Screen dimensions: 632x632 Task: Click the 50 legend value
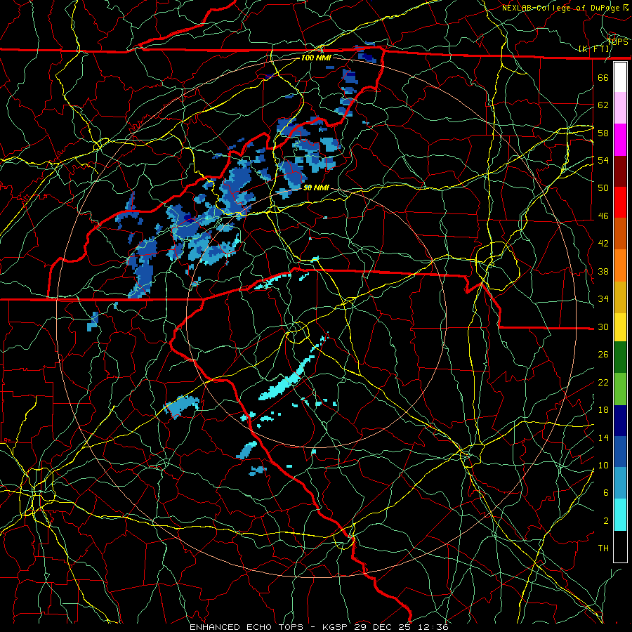(603, 187)
